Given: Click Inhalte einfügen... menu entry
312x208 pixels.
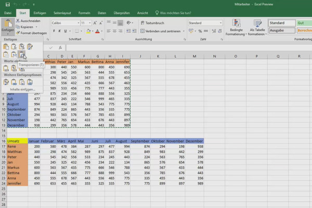Looking at the screenshot, I should (x=22, y=89).
